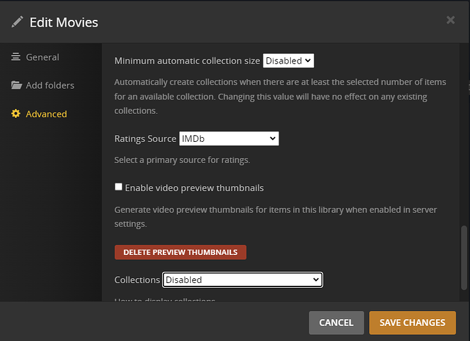This screenshot has height=341, width=470.
Task: Open Minimum automatic collection size dropdown
Action: (288, 61)
